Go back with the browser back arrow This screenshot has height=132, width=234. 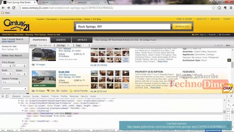click(x=3, y=8)
